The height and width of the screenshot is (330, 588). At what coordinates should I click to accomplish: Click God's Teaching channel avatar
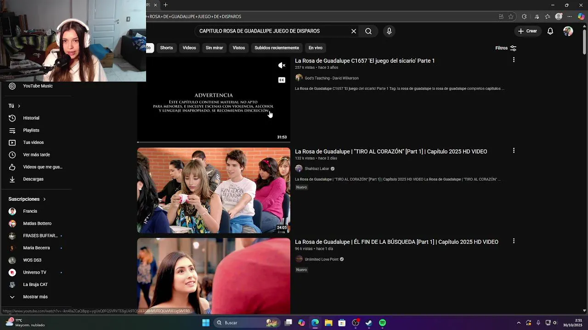299,78
